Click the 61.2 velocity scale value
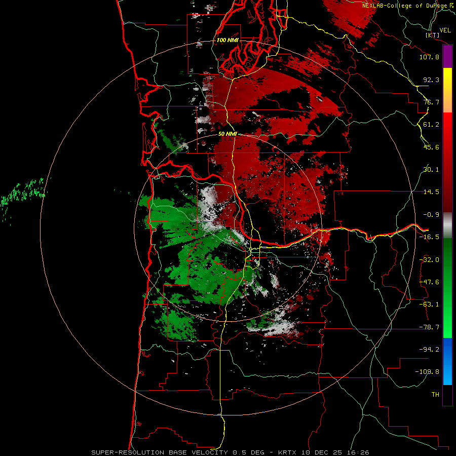Viewport: 456px width, 456px height. (431, 125)
